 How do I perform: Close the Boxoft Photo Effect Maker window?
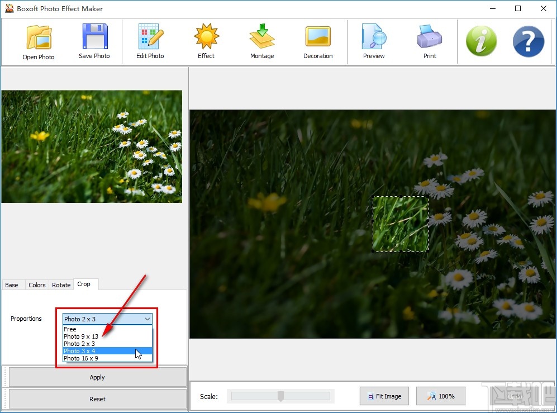[544, 8]
